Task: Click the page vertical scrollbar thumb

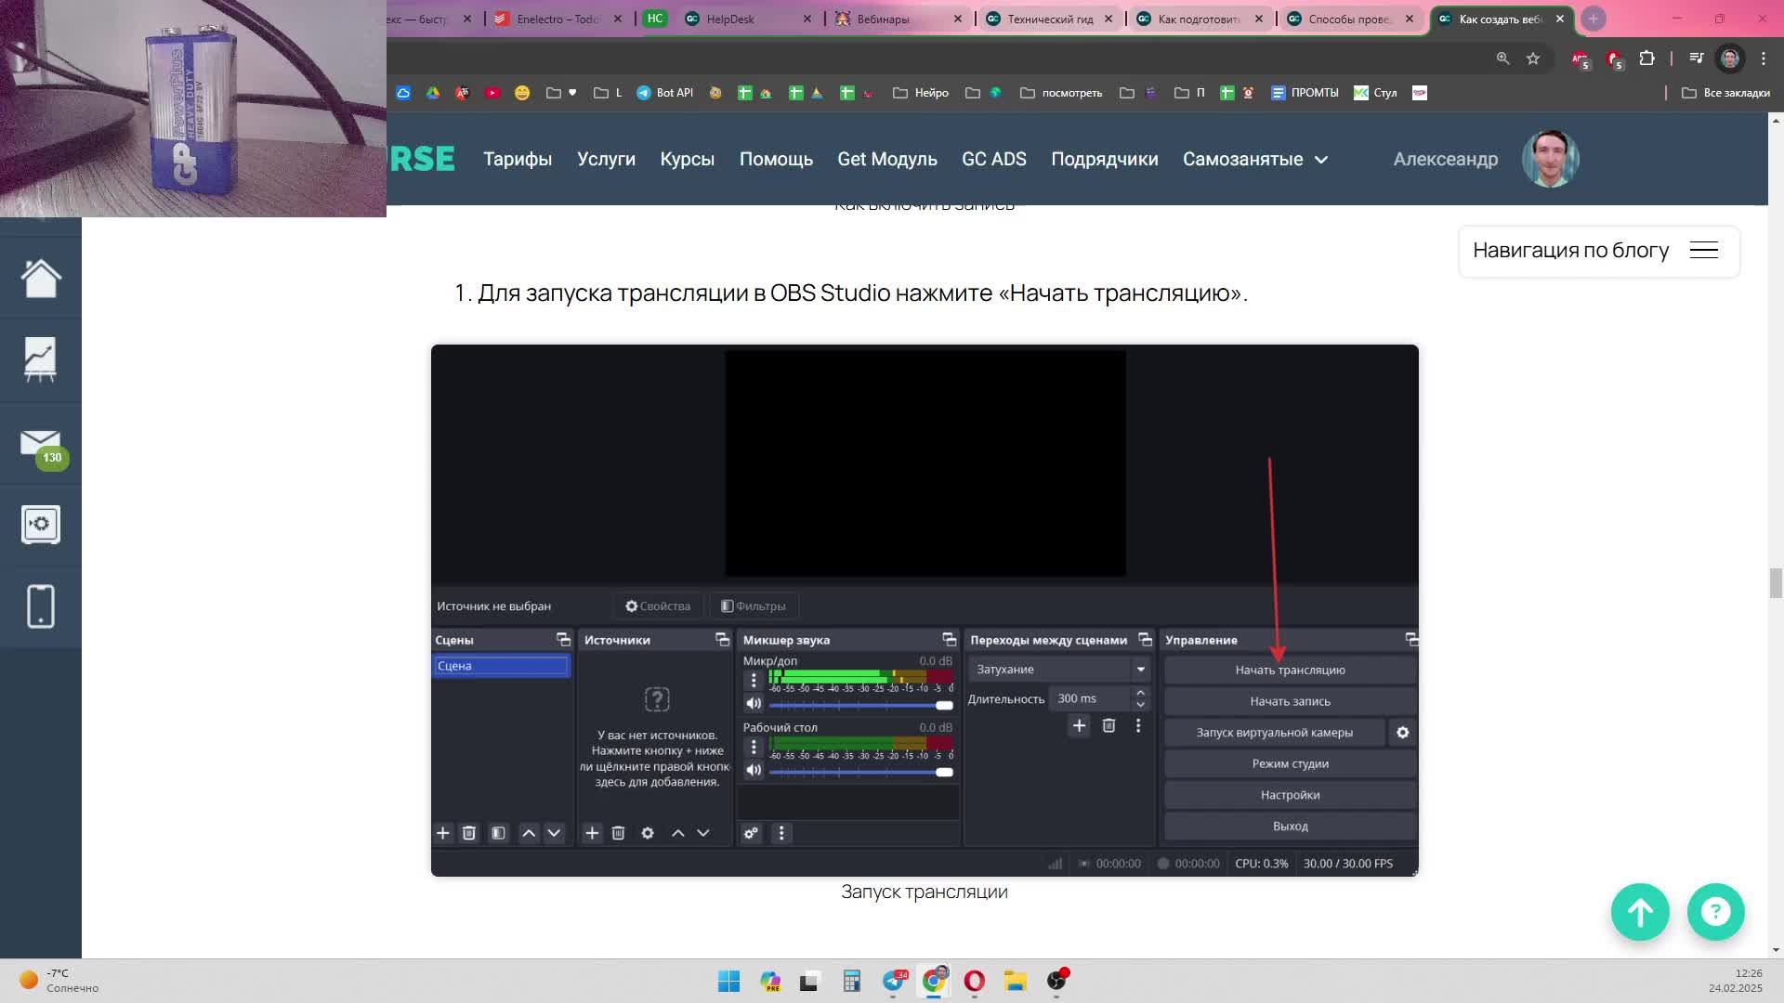Action: [1776, 584]
